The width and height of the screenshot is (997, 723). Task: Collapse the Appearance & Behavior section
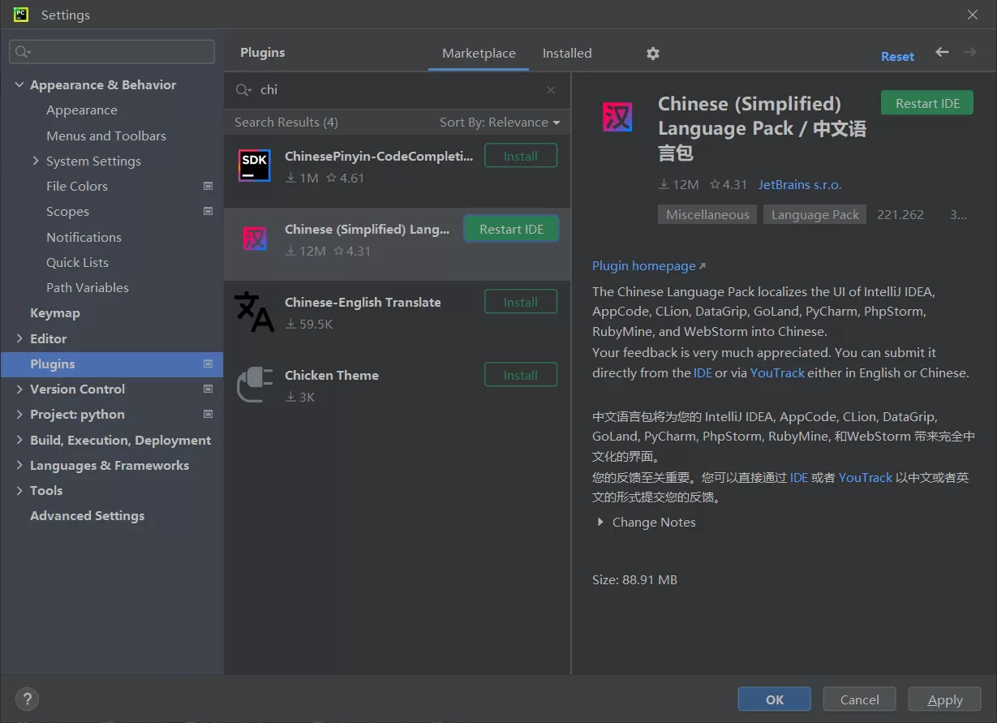(x=19, y=84)
